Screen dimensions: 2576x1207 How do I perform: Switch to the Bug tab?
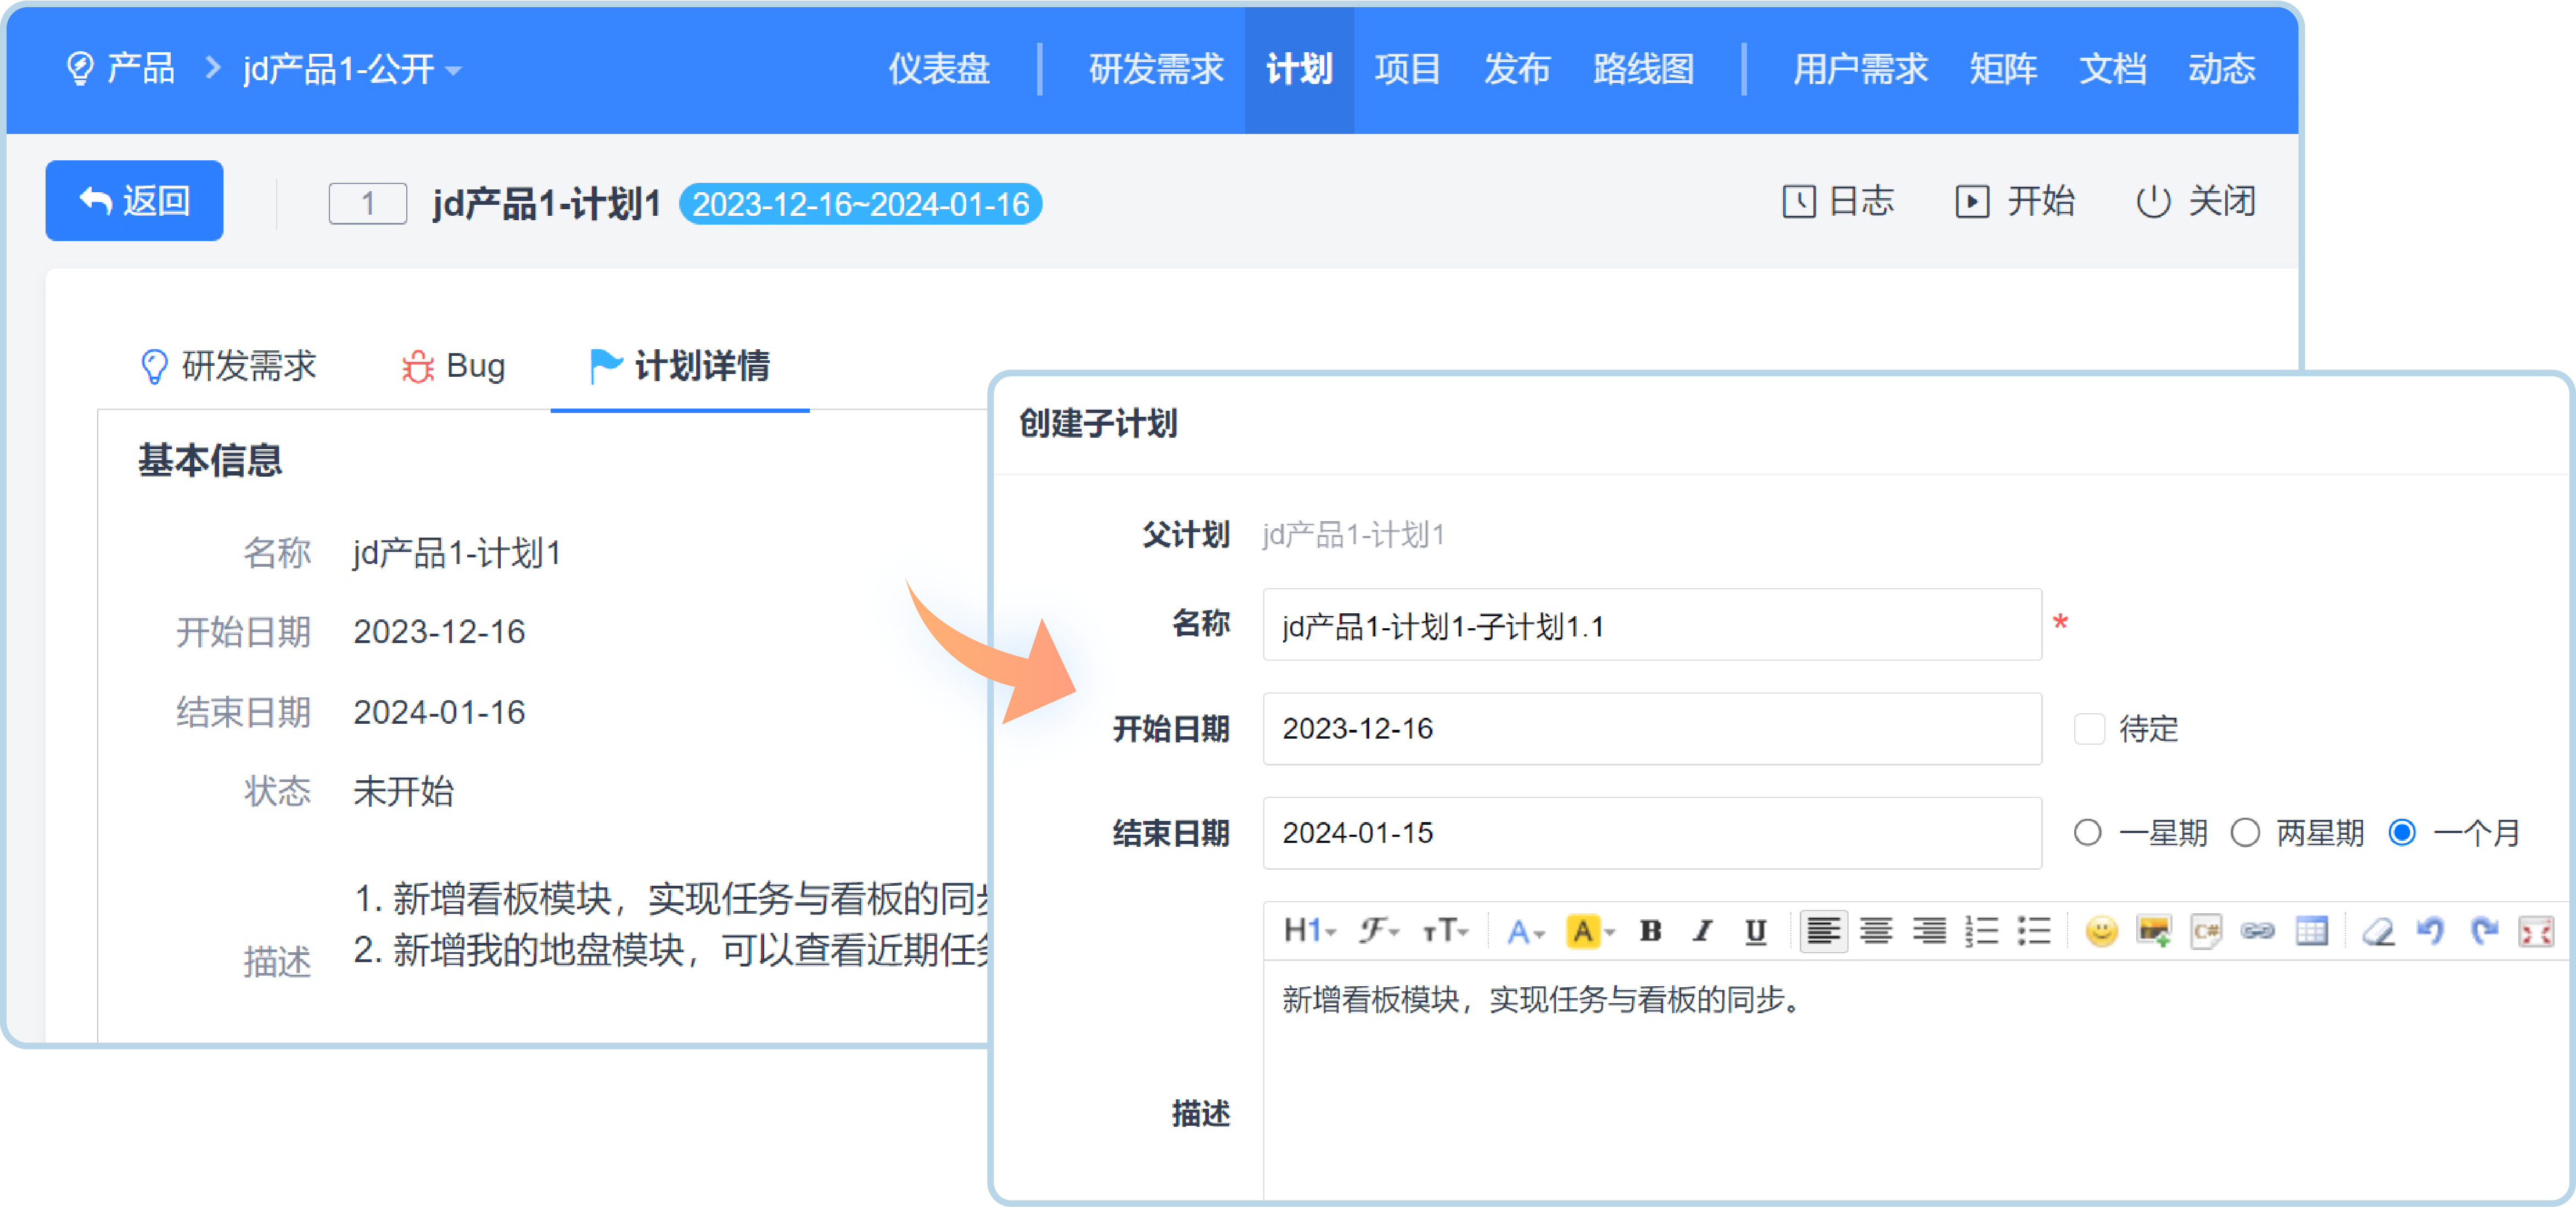click(454, 366)
